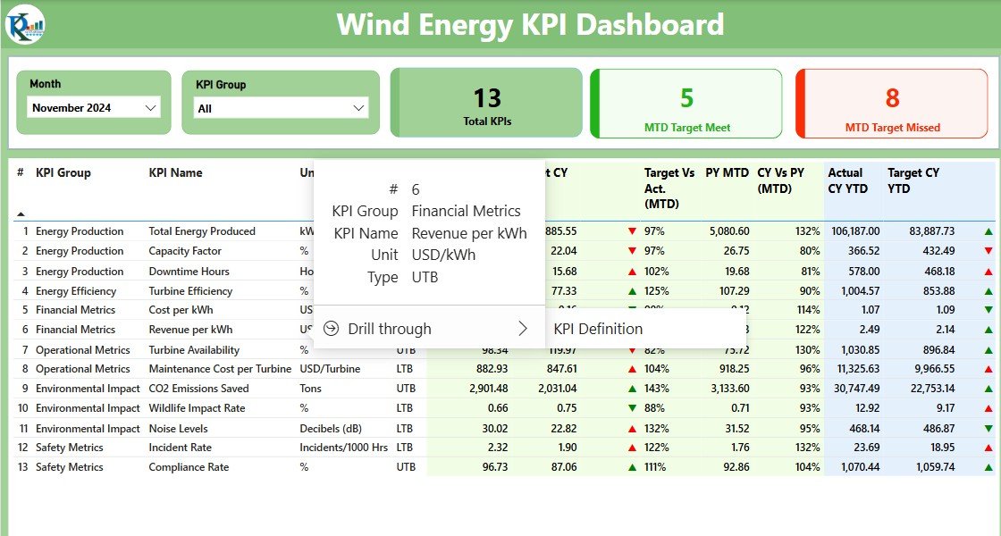
Task: Click the YTD green arrow next to 2.14
Action: coord(988,330)
